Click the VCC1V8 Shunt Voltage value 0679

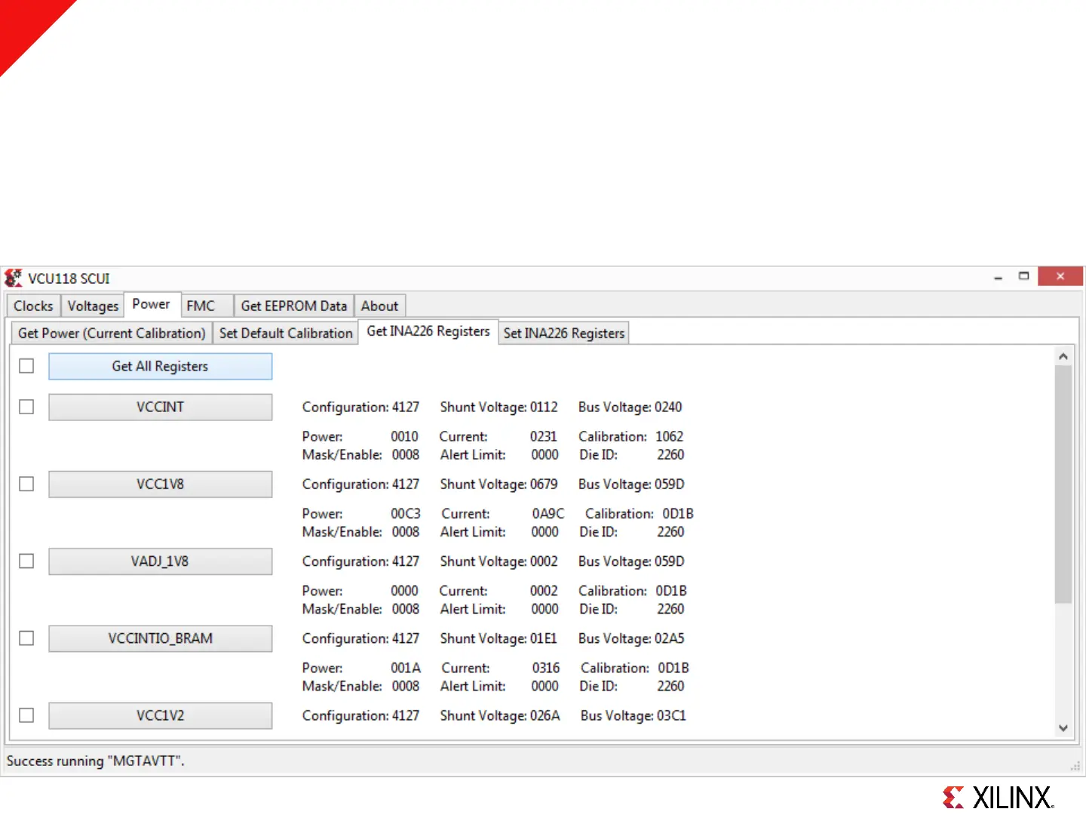point(544,484)
